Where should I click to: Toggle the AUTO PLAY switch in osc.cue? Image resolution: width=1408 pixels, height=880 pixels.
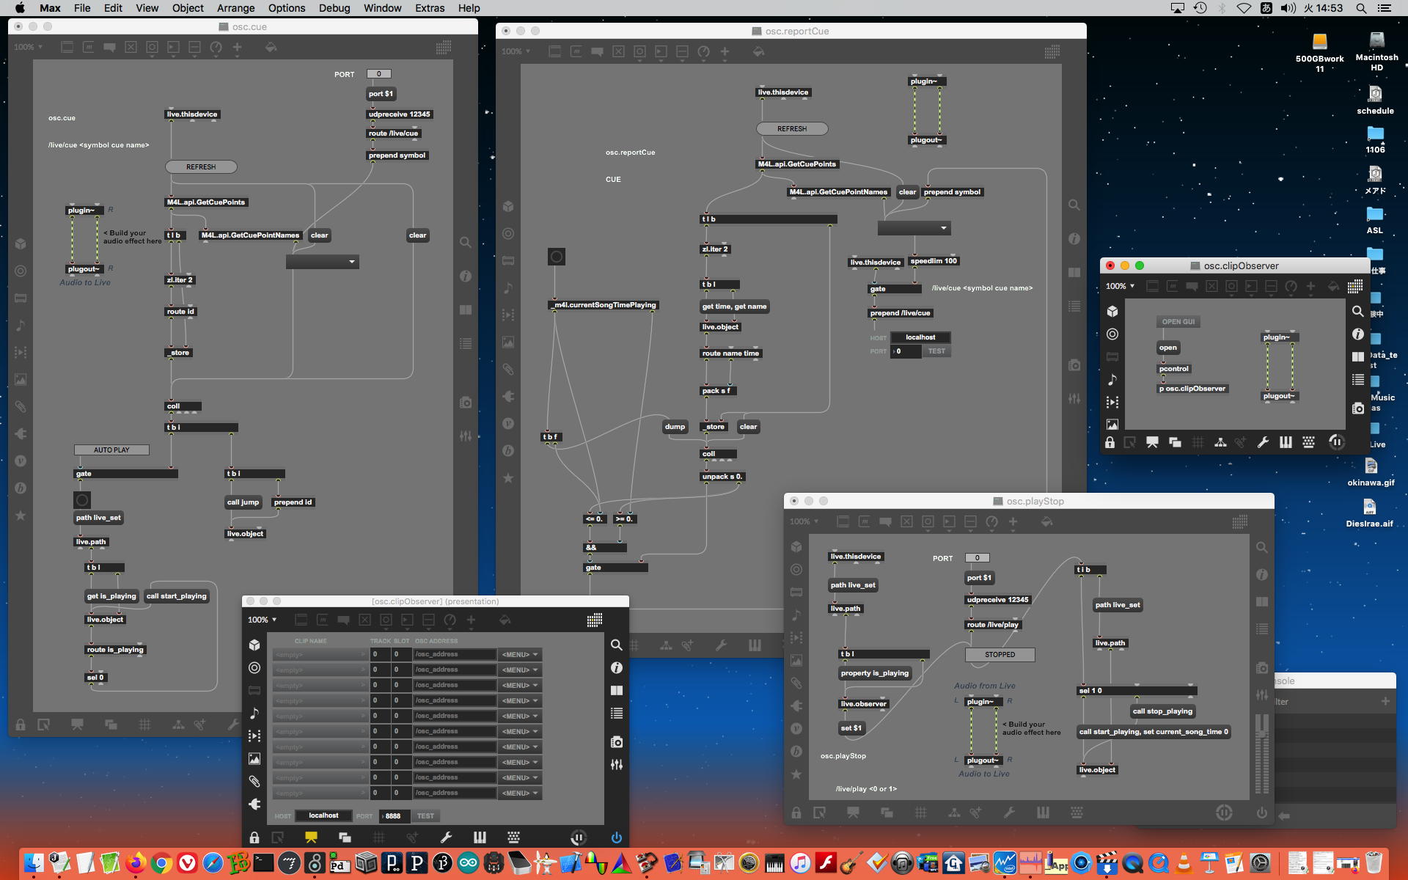coord(111,450)
